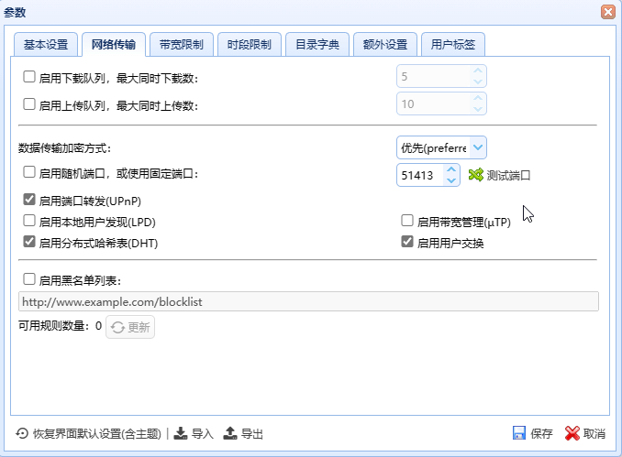Enable bandwidth management (µTP) checkbox
The image size is (622, 457).
point(407,221)
